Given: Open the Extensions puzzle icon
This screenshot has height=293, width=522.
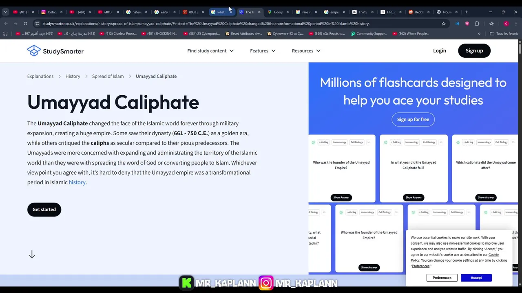Looking at the screenshot, I should [477, 24].
